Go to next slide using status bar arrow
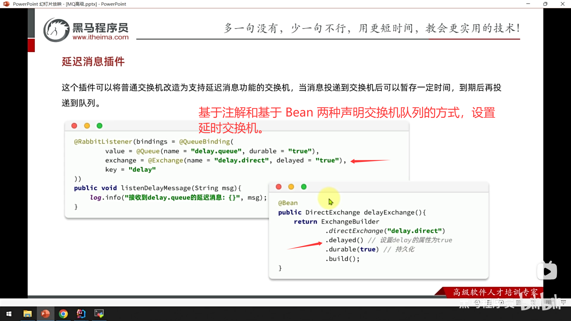Image resolution: width=571 pixels, height=321 pixels. [501, 302]
